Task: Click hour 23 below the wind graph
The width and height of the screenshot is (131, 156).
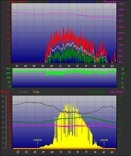Action: click(112, 66)
